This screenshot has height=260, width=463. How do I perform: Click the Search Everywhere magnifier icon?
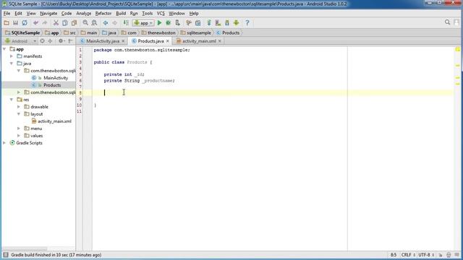(x=447, y=22)
